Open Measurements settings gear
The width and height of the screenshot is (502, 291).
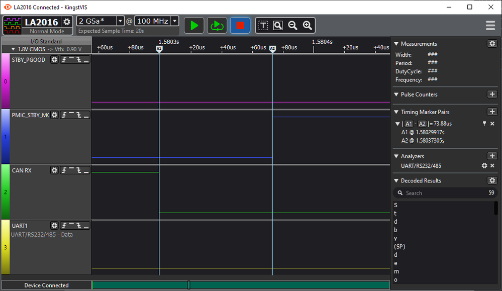(492, 44)
